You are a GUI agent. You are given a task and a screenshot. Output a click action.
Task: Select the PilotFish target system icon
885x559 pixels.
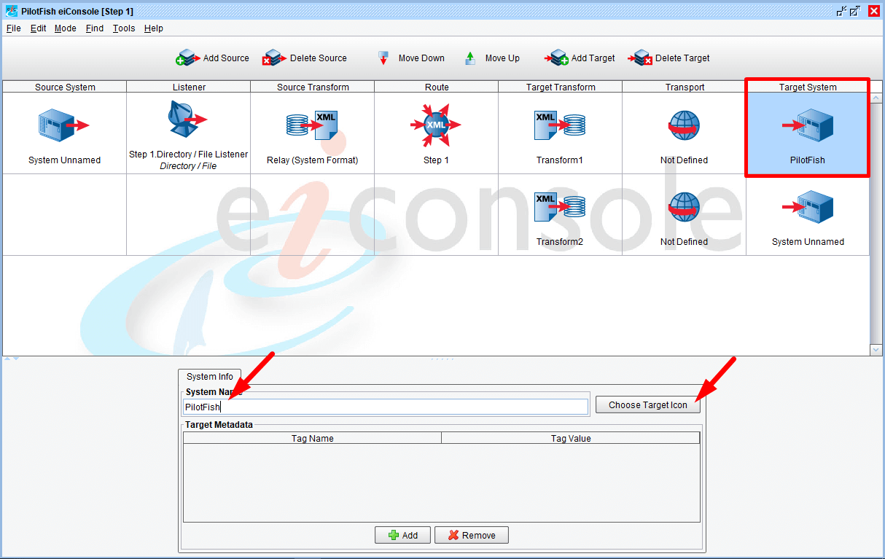tap(808, 125)
